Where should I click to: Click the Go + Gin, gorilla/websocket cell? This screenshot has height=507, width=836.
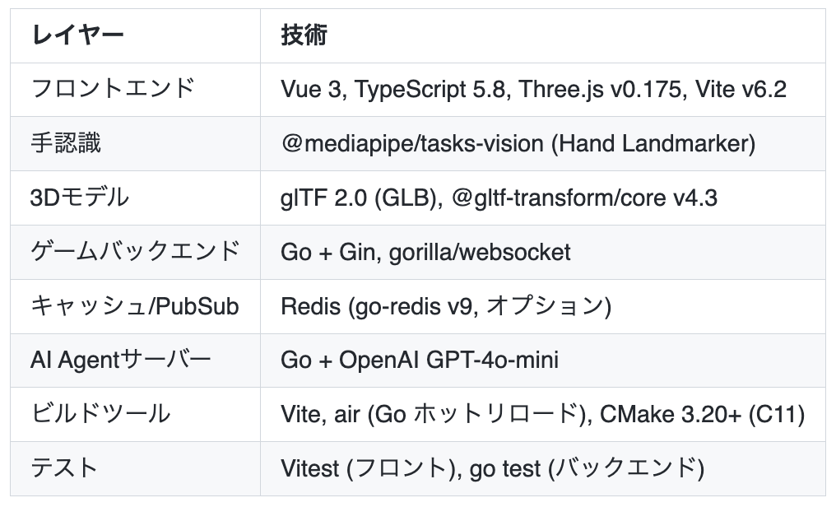425,251
